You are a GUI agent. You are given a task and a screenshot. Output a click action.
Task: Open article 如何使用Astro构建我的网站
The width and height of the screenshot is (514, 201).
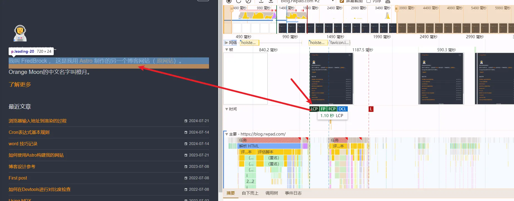click(x=36, y=155)
